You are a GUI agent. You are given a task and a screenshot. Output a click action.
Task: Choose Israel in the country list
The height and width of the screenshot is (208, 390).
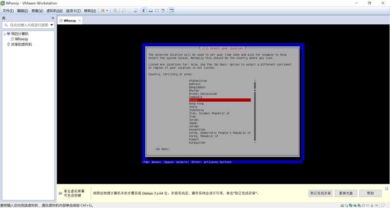tap(194, 120)
